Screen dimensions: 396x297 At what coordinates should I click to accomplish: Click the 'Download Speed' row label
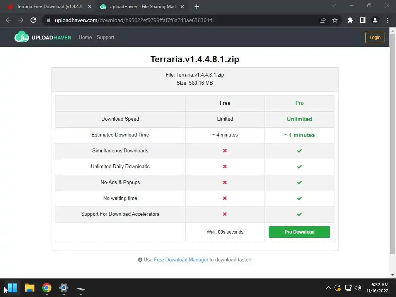(x=120, y=119)
